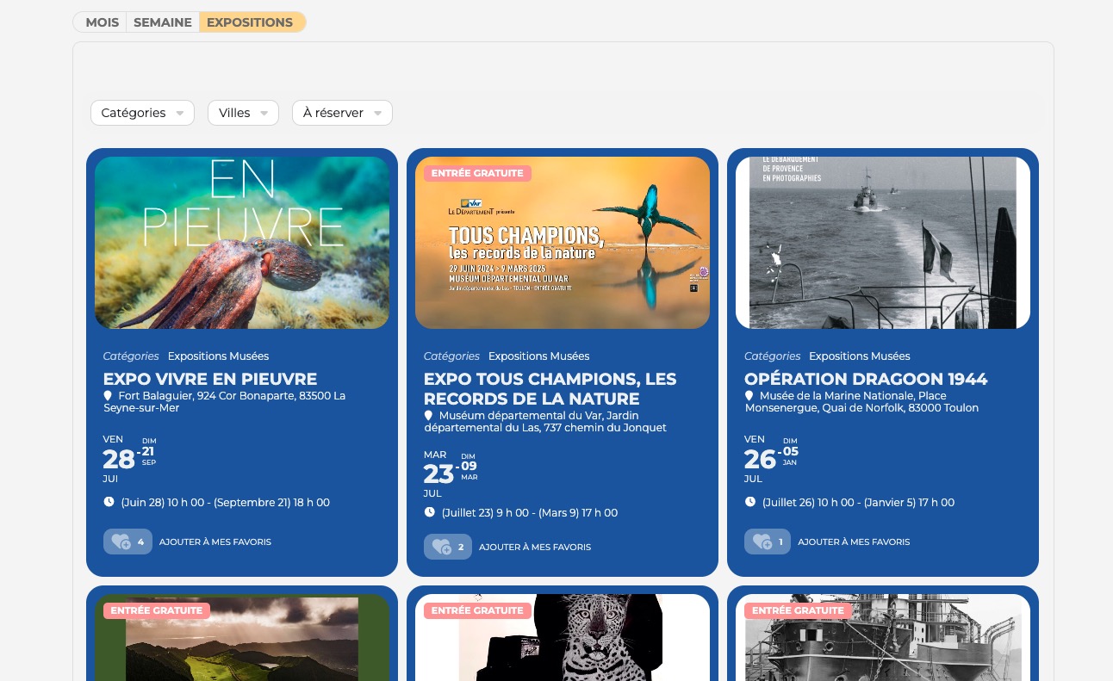Click Expositions Musées category on Tous Champions card
The image size is (1113, 681).
coord(538,356)
